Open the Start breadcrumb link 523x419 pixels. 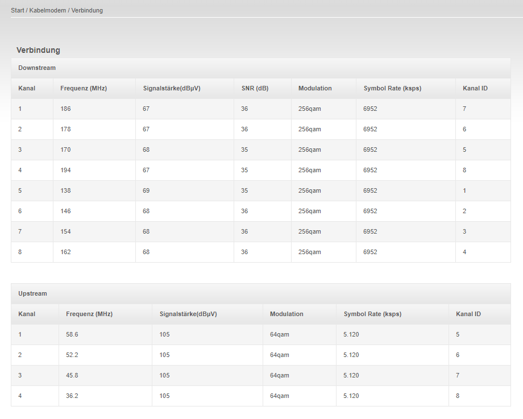[x=18, y=10]
